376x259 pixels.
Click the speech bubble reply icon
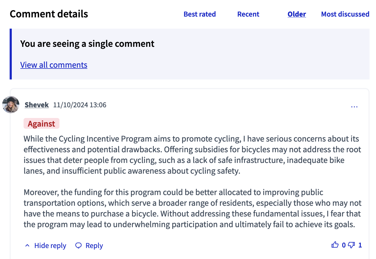[x=78, y=246]
